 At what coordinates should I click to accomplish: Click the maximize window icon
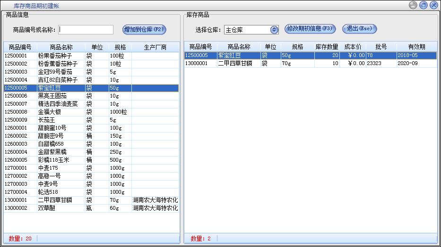pyautogui.click(x=424, y=5)
